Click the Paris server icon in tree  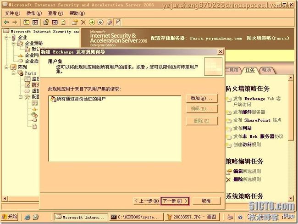(20, 73)
